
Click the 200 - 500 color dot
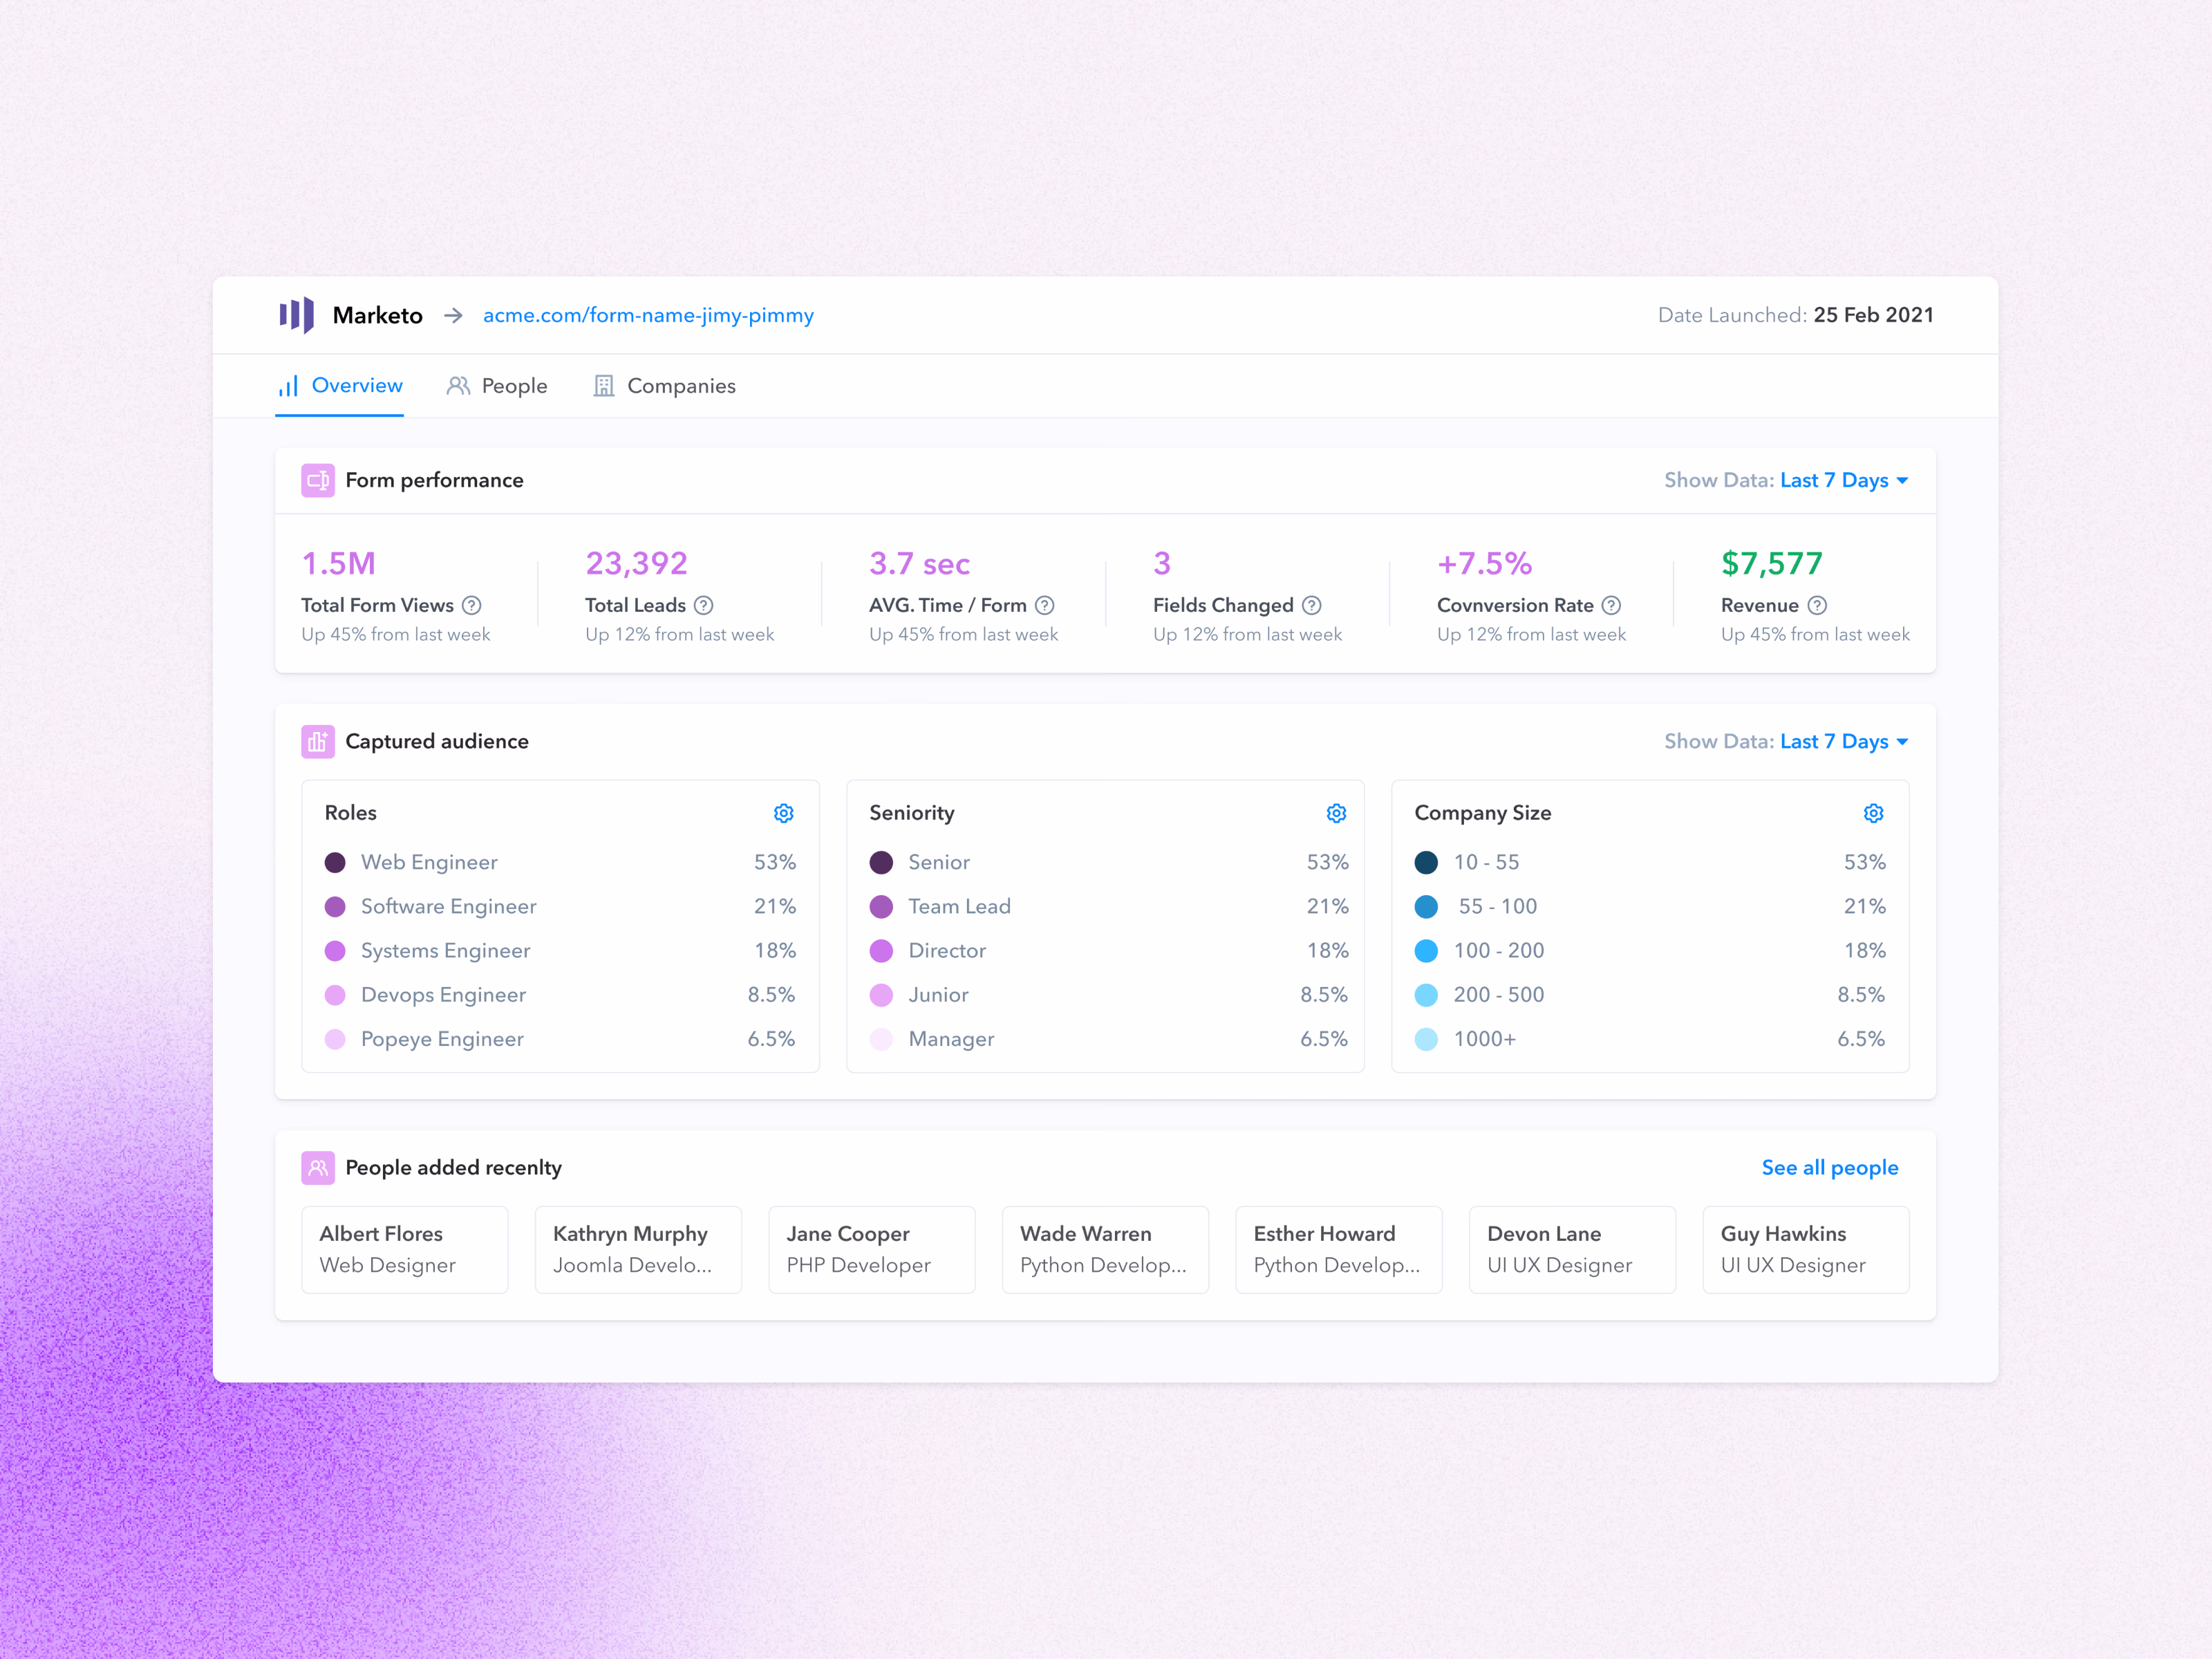1426,995
